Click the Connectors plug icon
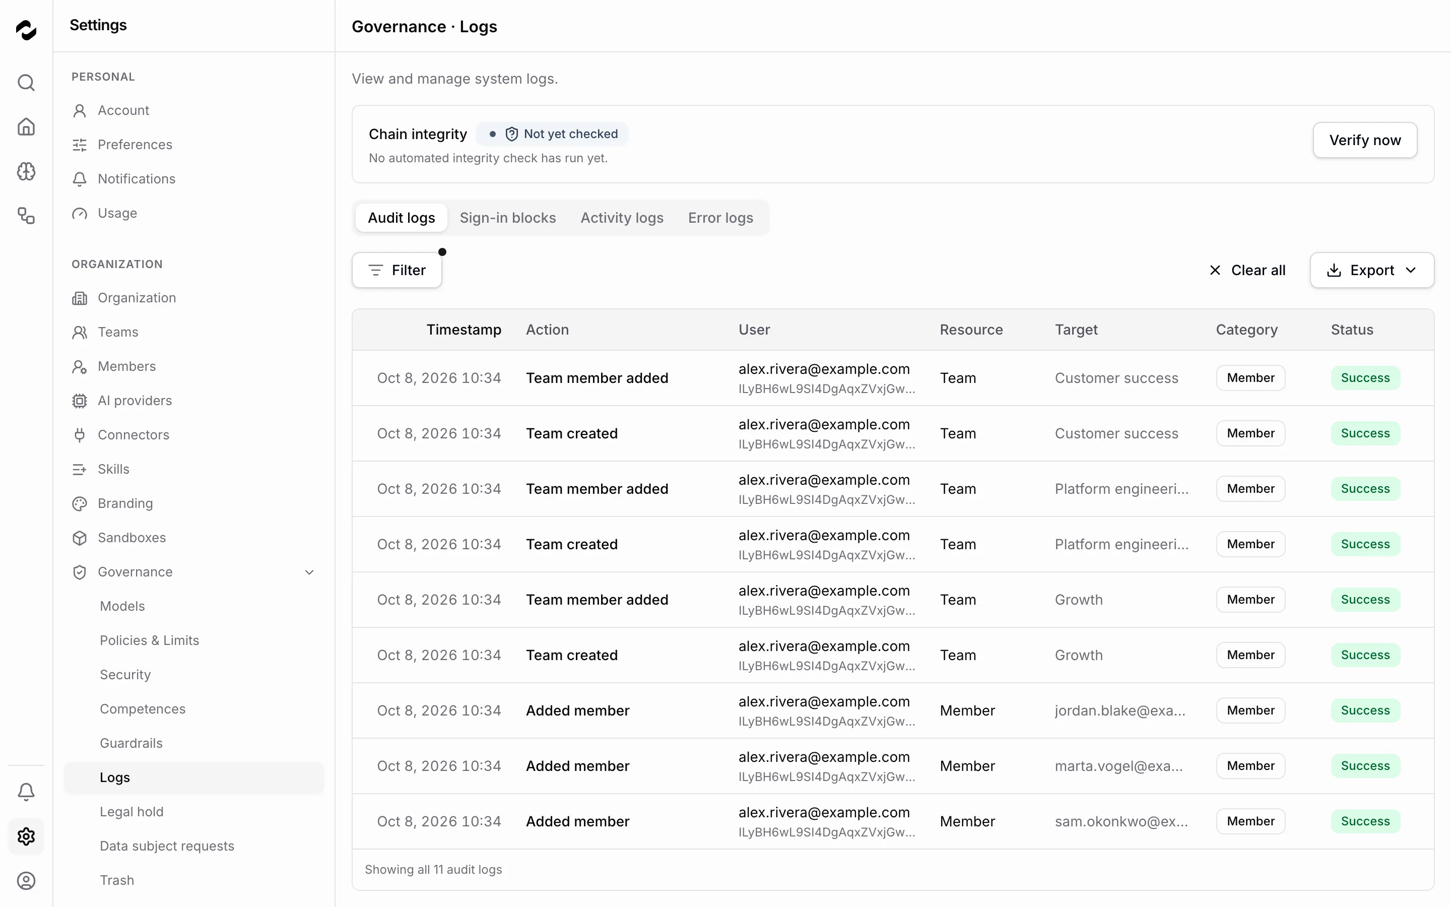 [x=79, y=434]
